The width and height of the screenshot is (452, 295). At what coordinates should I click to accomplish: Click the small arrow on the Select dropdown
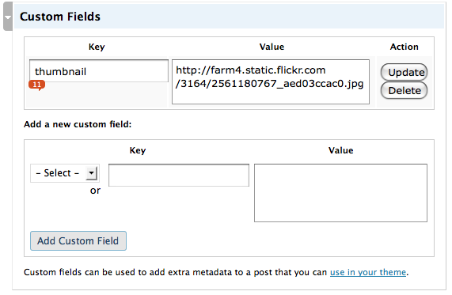tap(91, 173)
